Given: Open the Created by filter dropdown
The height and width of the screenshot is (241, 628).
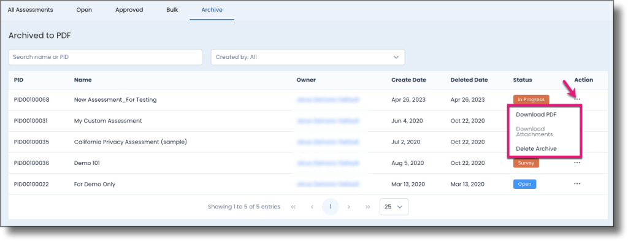Looking at the screenshot, I should pos(308,57).
